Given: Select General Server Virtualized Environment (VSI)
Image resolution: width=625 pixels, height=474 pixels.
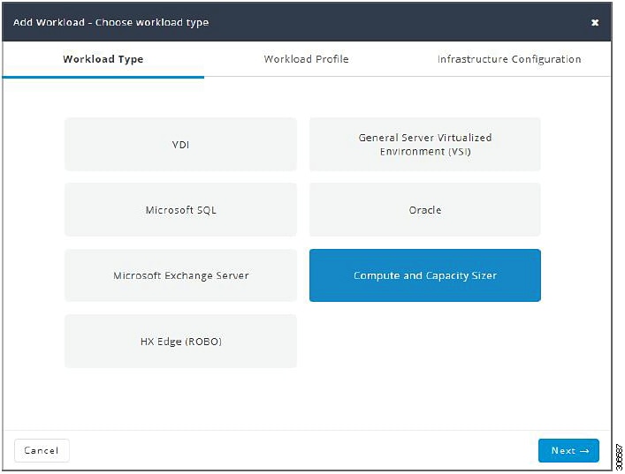Looking at the screenshot, I should [425, 145].
